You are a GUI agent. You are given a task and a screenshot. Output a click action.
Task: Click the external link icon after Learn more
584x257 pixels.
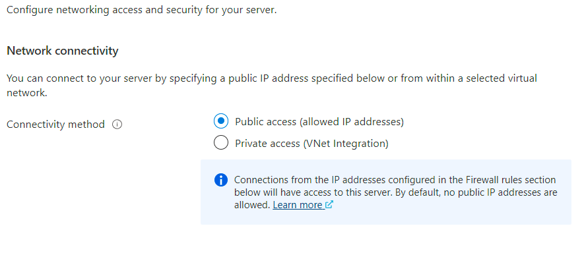329,204
